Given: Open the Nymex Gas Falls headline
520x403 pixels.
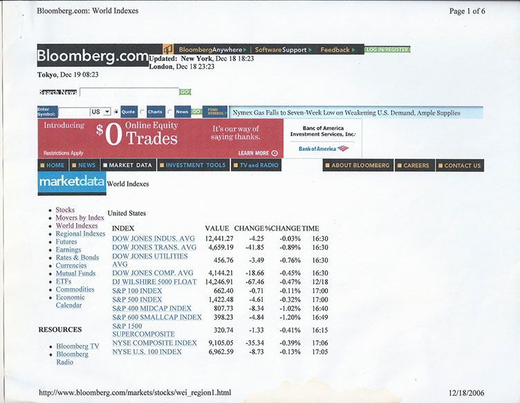Looking at the screenshot, I should (x=346, y=113).
